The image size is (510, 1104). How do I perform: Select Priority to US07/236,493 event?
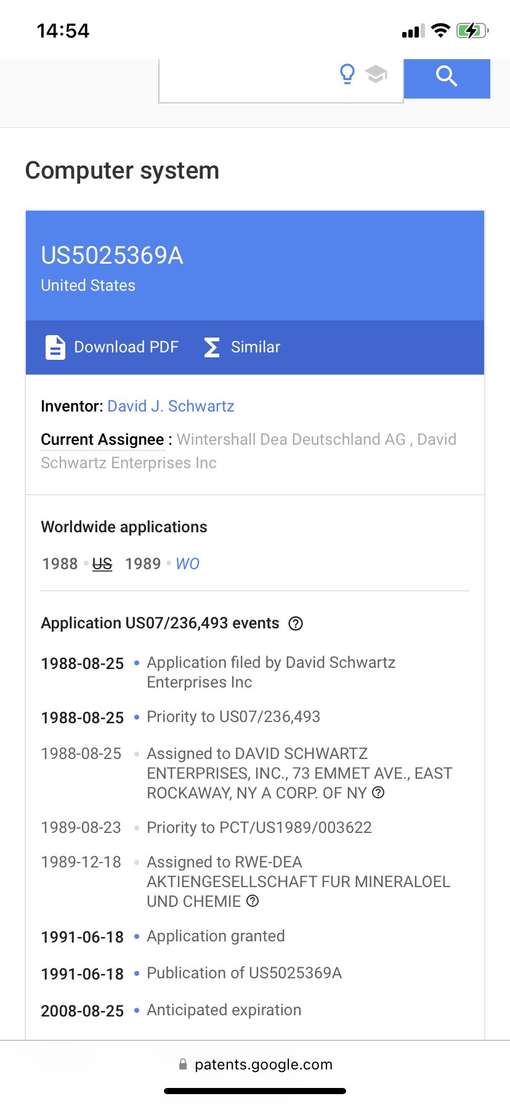click(x=233, y=717)
